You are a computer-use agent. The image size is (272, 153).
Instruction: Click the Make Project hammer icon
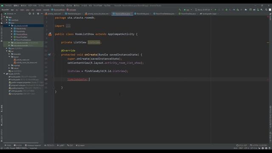click(180, 10)
